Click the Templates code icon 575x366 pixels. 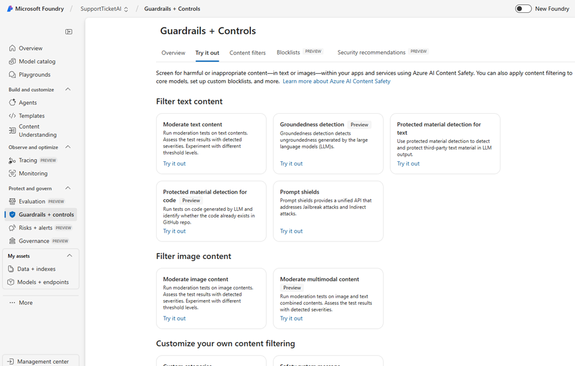(12, 115)
